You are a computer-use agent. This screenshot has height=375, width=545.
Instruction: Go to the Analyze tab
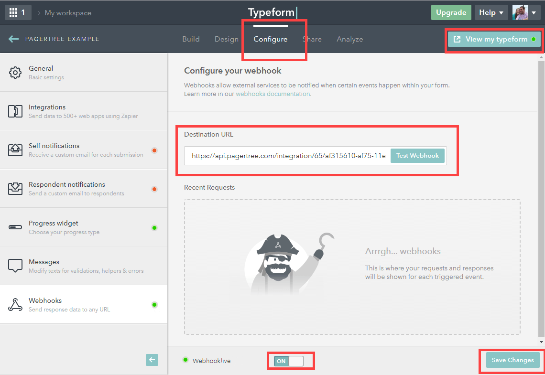point(349,39)
